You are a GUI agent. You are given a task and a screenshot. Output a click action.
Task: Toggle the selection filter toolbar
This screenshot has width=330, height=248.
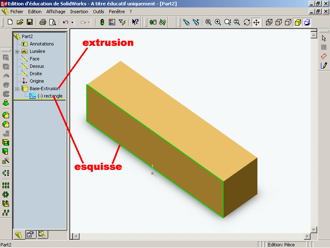click(122, 22)
